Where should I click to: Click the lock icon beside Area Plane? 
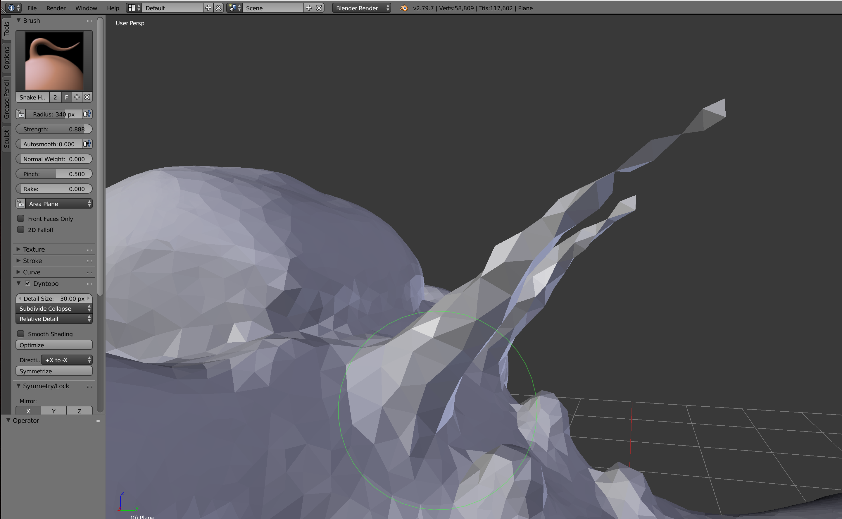coord(20,204)
